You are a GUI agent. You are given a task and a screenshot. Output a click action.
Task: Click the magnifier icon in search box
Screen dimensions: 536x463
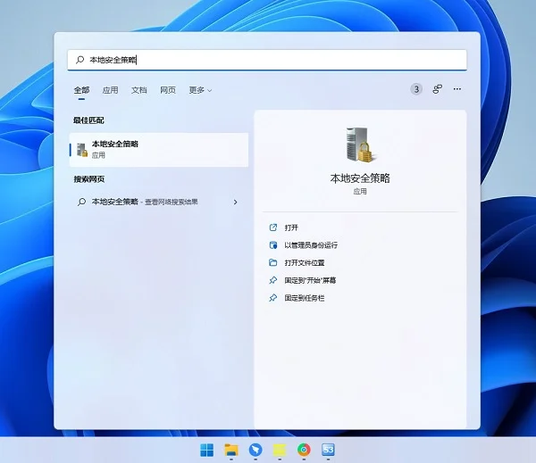80,60
